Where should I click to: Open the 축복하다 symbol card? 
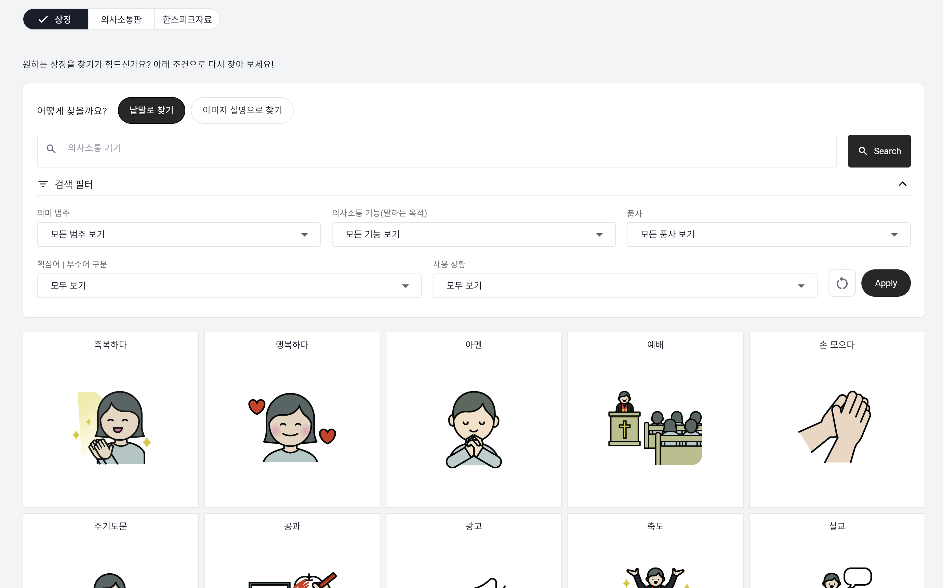[110, 419]
